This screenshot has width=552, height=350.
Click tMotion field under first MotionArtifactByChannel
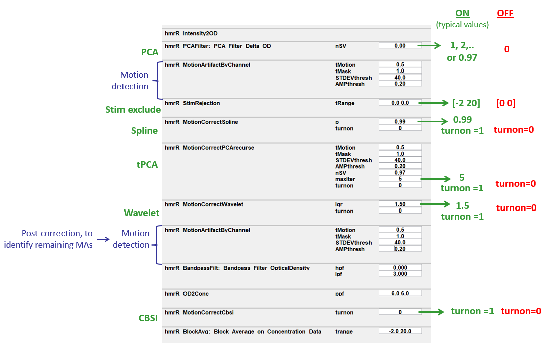click(x=400, y=64)
